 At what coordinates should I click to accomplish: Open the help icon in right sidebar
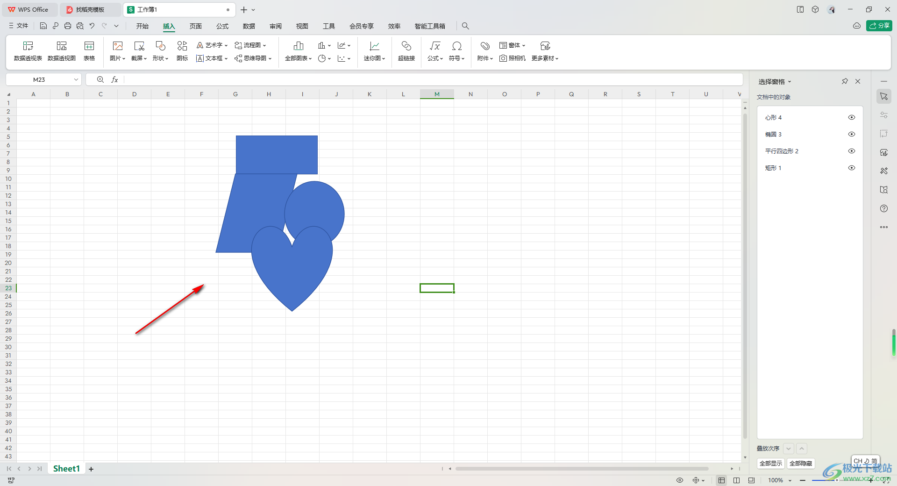click(884, 208)
